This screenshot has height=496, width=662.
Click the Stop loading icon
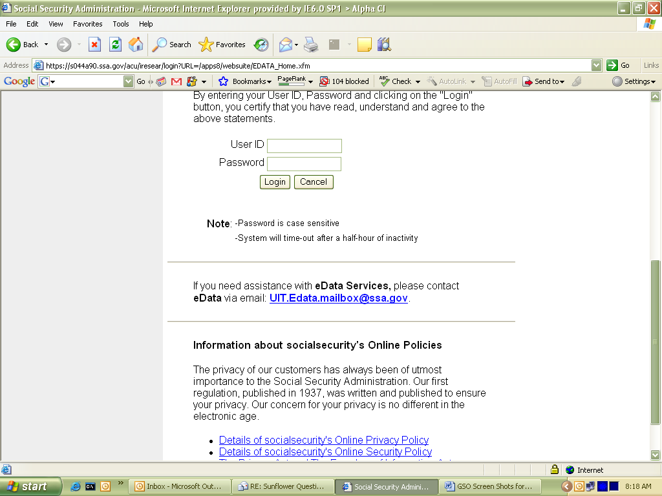pyautogui.click(x=94, y=45)
